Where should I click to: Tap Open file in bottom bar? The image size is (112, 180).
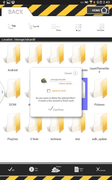coord(79,169)
